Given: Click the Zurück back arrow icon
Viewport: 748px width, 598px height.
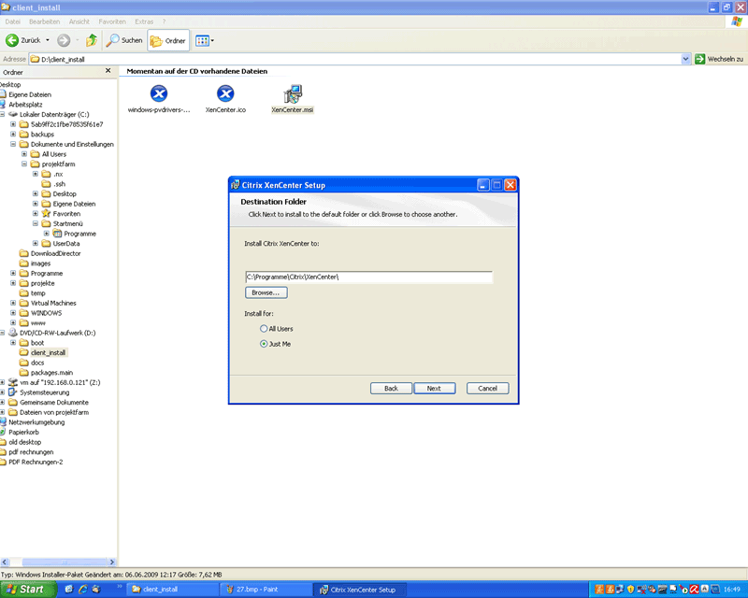Looking at the screenshot, I should (12, 40).
